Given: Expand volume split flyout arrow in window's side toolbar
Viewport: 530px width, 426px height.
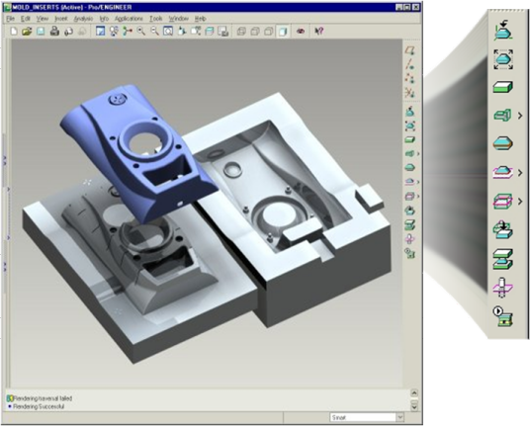Looking at the screenshot, I should click(x=418, y=196).
